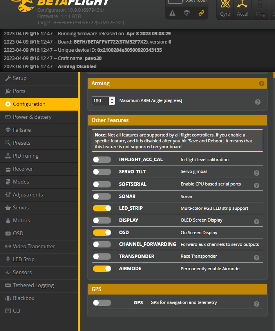275x331 pixels.
Task: Disable the LED_STRIP feature
Action: 102,208
